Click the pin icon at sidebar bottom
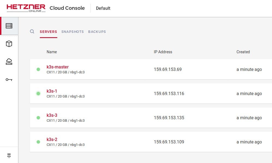This screenshot has height=163, width=272. pyautogui.click(x=9, y=156)
